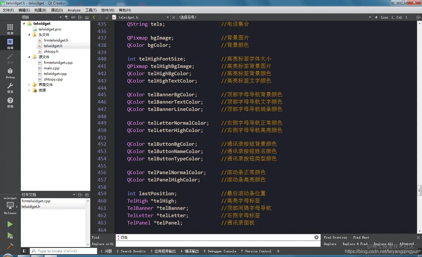Image resolution: width=422 pixels, height=257 pixels.
Task: Open the 文件(F) menu
Action: pos(8,10)
